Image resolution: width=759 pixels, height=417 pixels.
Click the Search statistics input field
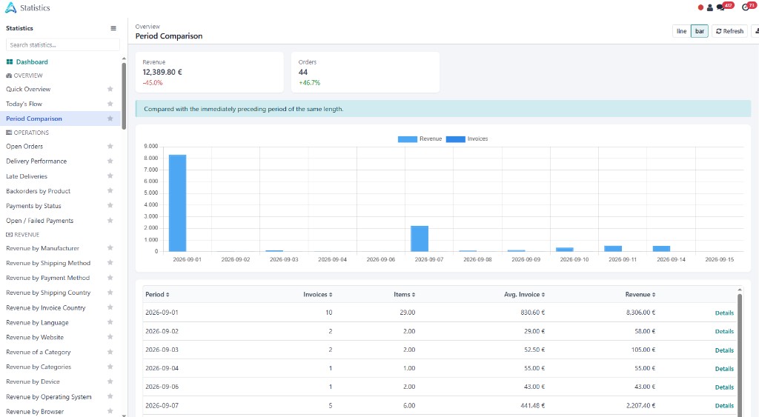coord(62,45)
